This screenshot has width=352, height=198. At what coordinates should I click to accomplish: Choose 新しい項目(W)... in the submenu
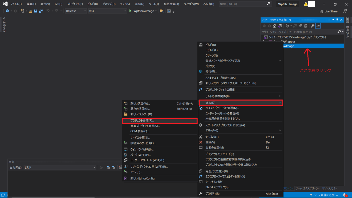(x=160, y=104)
